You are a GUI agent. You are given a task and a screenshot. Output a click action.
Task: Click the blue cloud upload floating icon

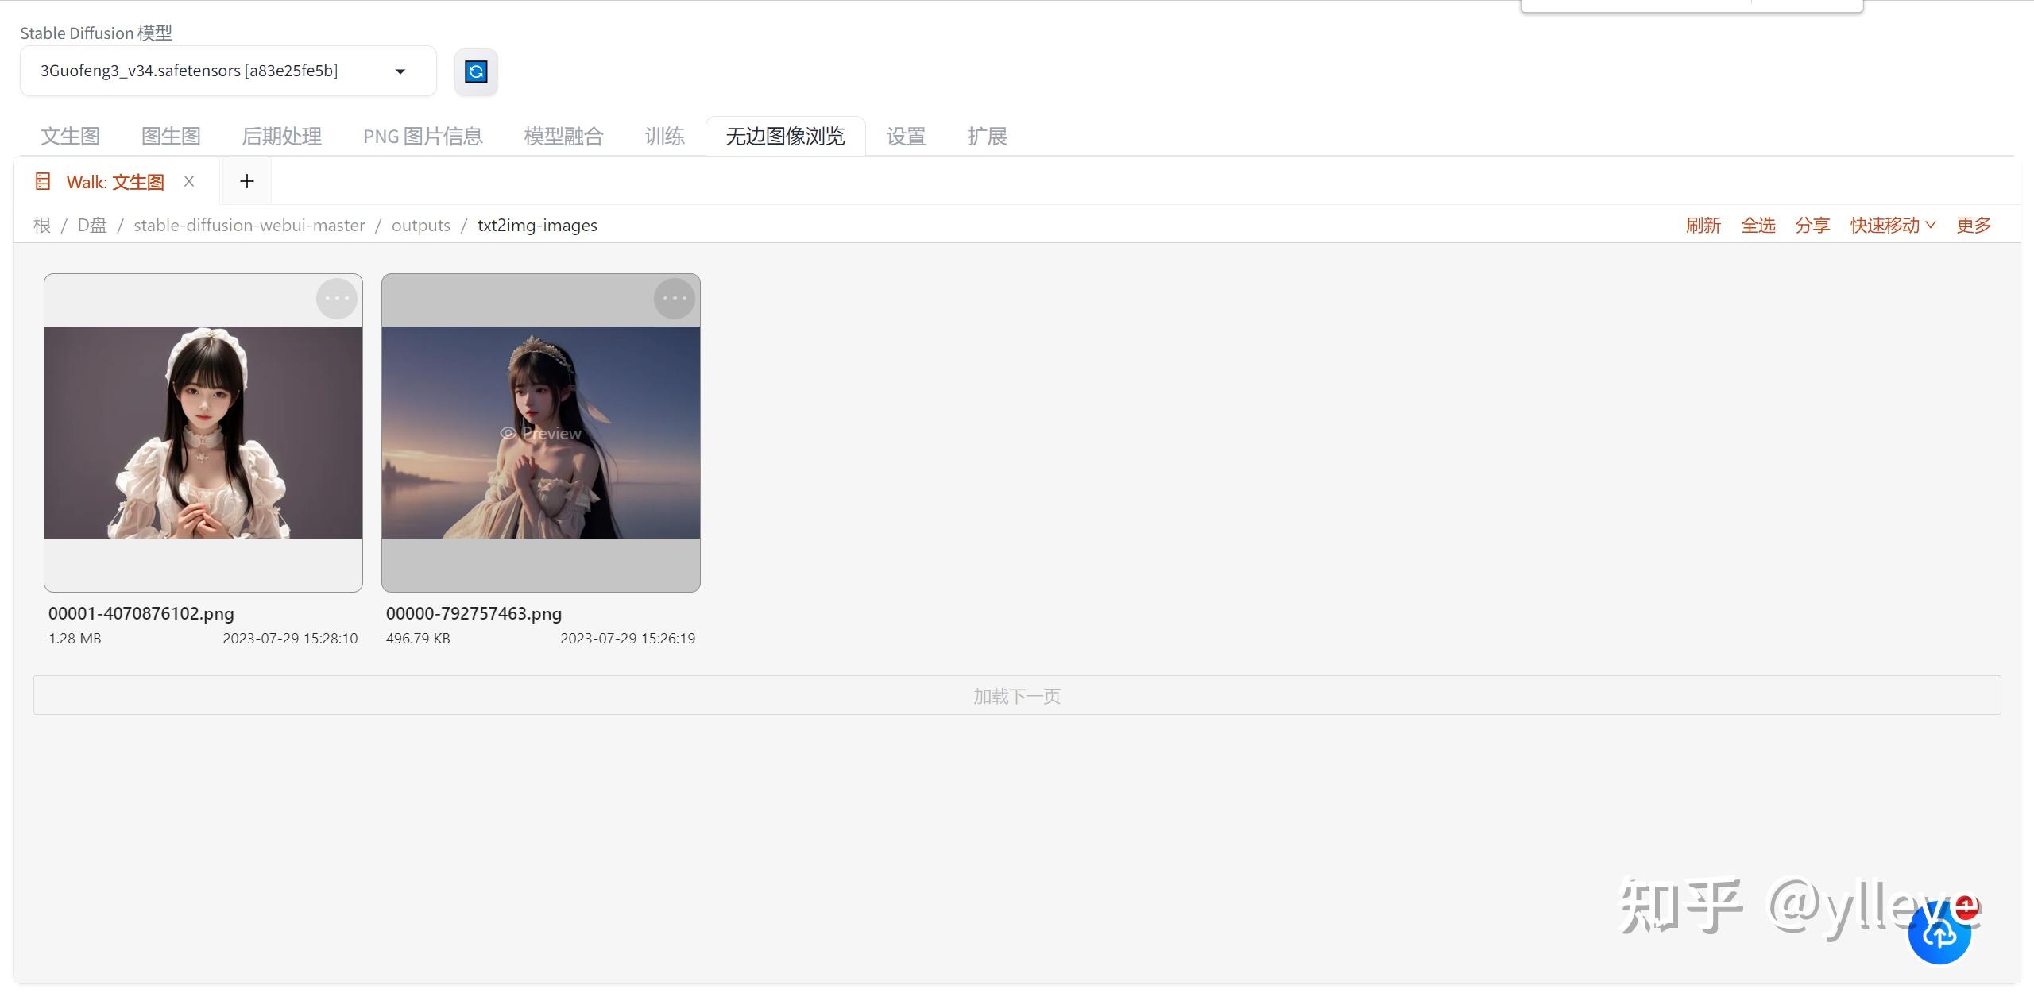point(1939,933)
